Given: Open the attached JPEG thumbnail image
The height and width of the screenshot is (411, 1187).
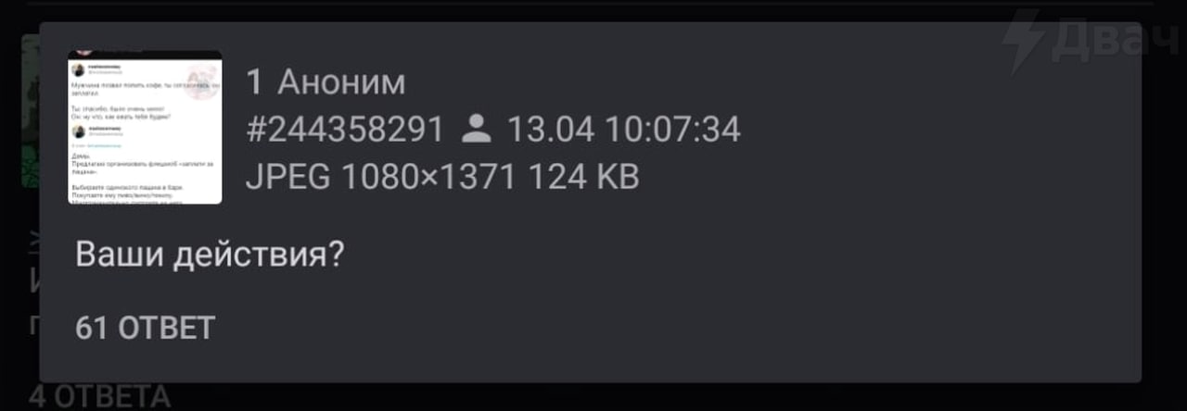Looking at the screenshot, I should [145, 128].
